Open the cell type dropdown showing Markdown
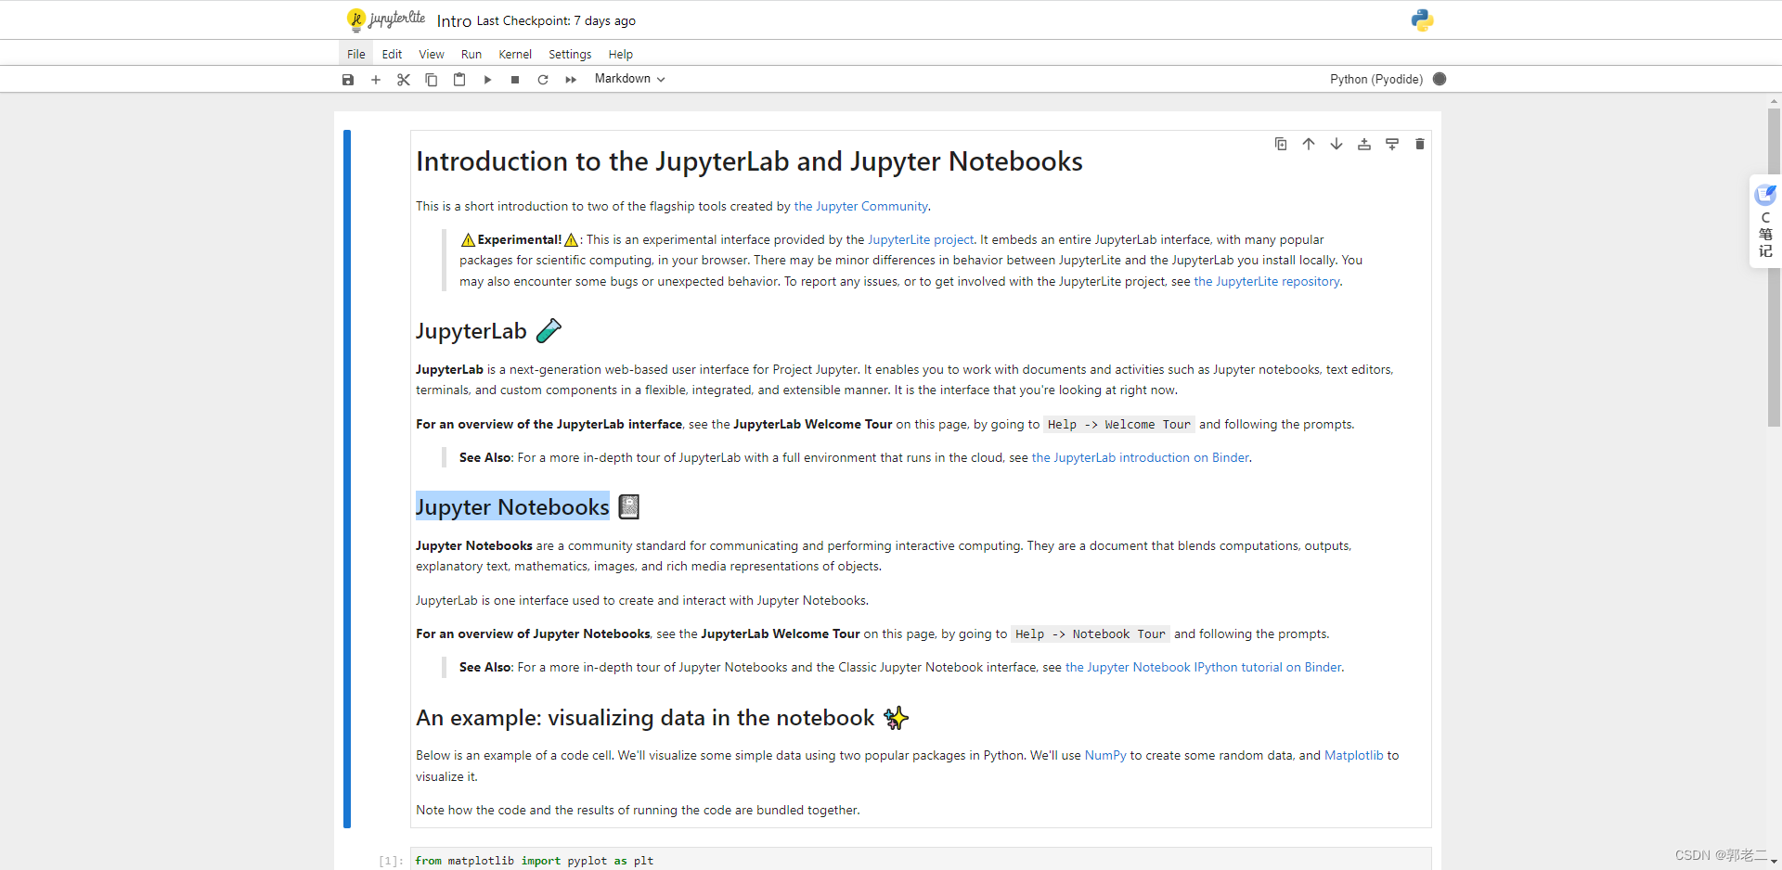This screenshot has width=1782, height=870. point(629,79)
